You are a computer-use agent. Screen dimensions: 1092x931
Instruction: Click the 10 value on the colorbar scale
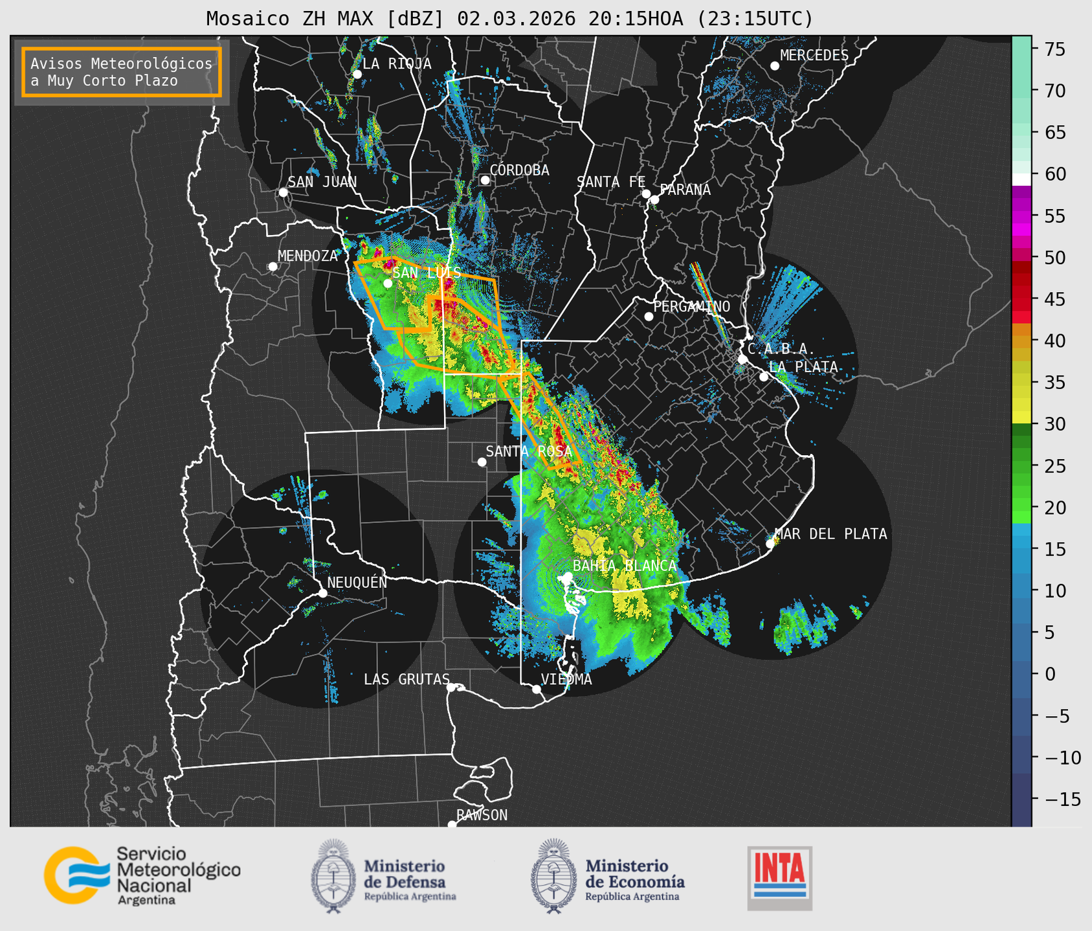(1054, 590)
